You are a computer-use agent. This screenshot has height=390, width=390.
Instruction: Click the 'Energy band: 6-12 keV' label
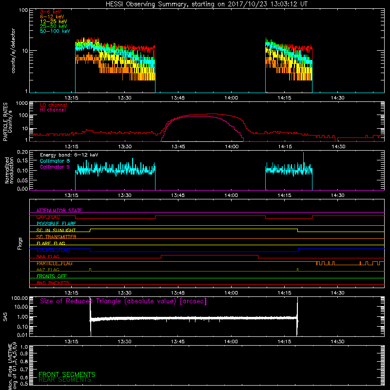[x=69, y=155]
